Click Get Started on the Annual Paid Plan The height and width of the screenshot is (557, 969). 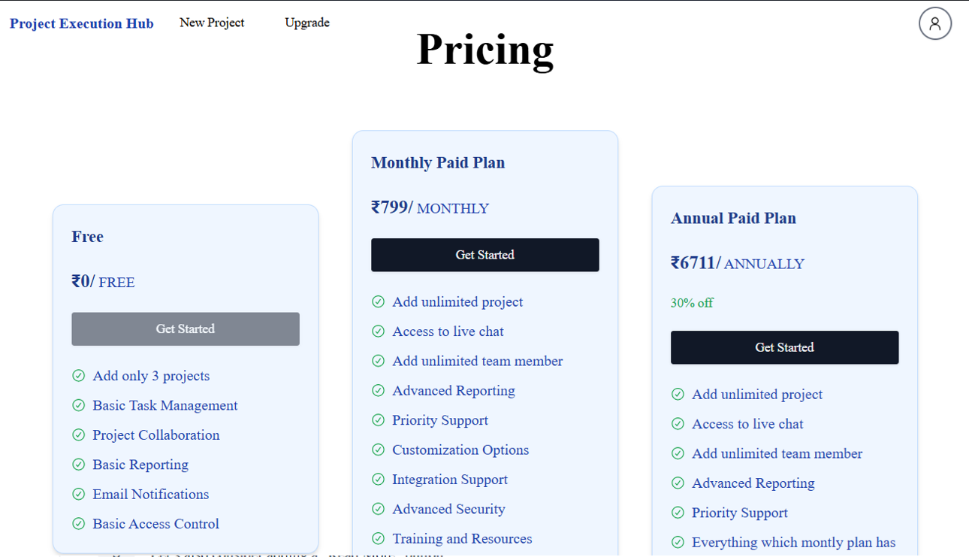click(784, 347)
